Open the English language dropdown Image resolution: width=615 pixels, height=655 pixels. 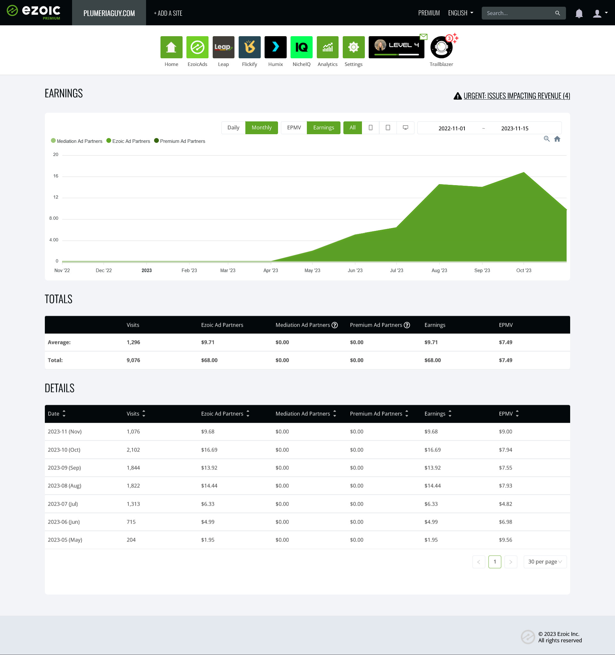[x=461, y=13]
